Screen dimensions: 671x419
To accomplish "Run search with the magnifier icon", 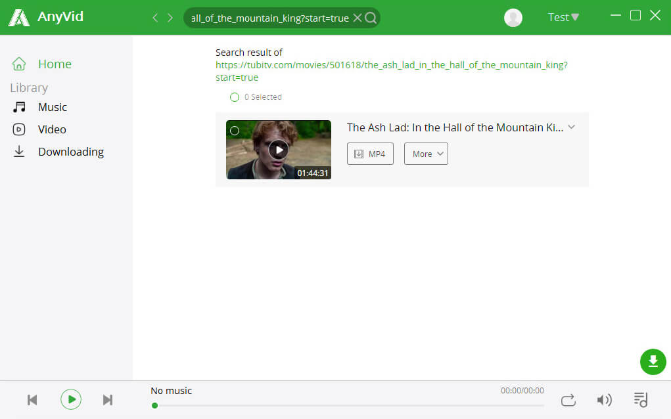I will pyautogui.click(x=371, y=18).
